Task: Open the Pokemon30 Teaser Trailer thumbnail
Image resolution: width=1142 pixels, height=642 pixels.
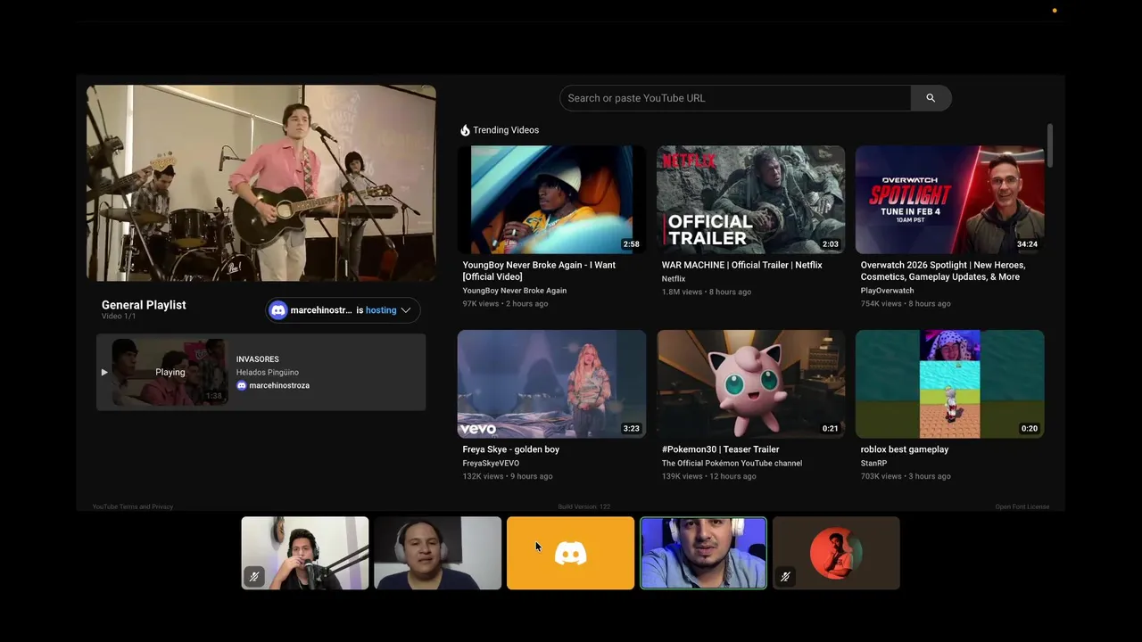Action: (x=750, y=384)
